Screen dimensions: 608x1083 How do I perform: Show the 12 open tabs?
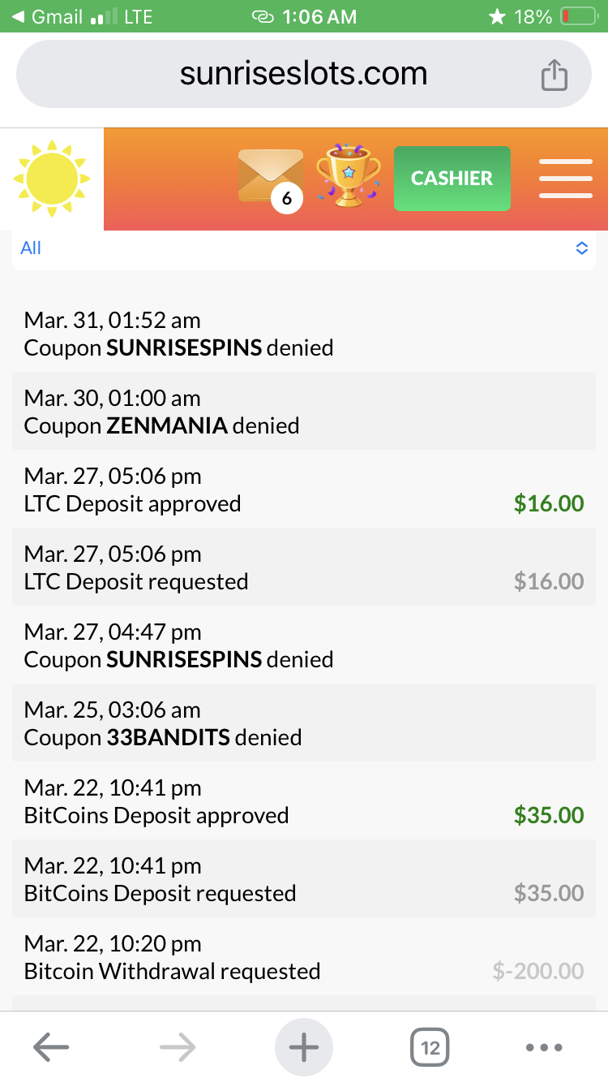[430, 1047]
